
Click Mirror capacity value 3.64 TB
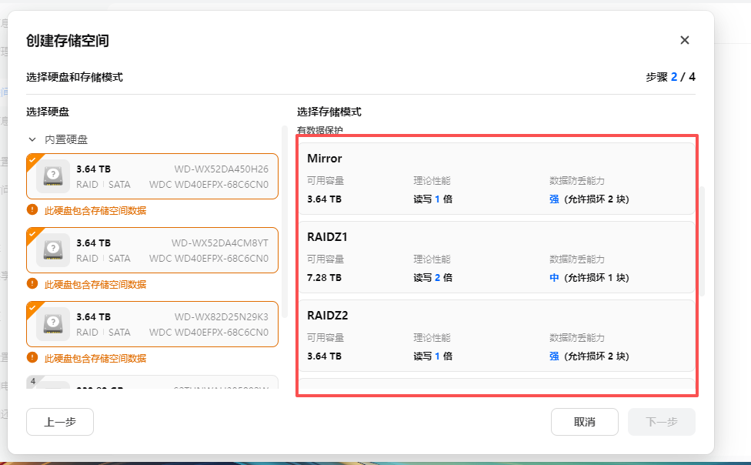[x=324, y=199]
